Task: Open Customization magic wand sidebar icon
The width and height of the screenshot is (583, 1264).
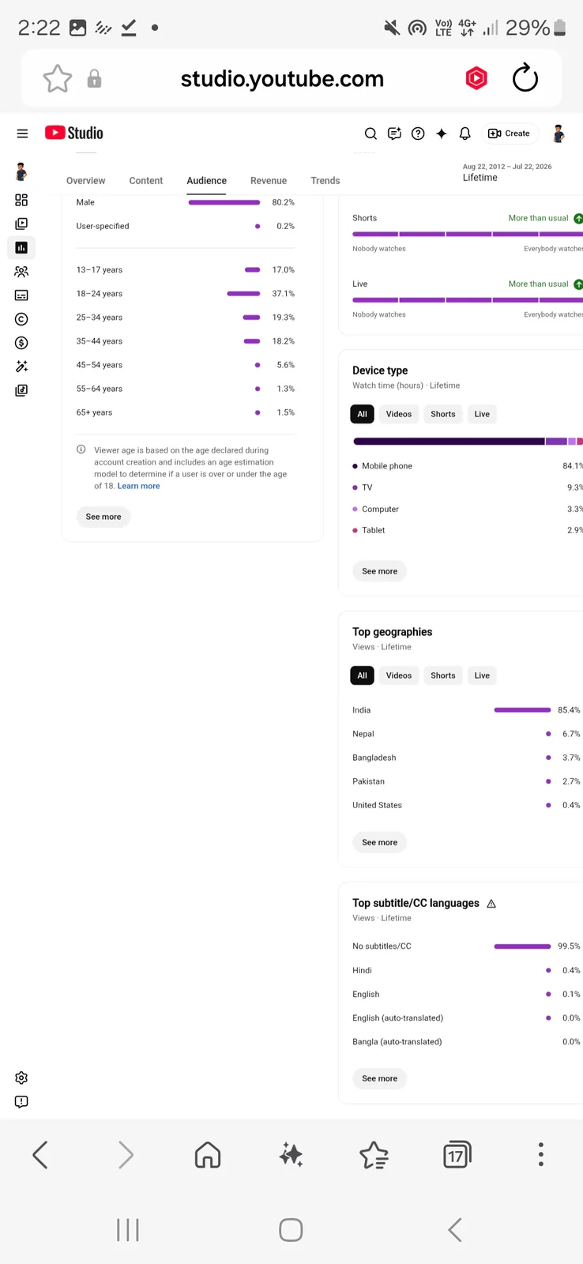Action: (x=21, y=367)
